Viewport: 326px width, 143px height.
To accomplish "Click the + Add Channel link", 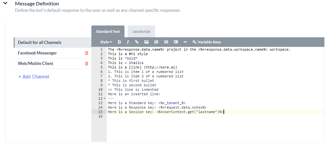I will [34, 77].
